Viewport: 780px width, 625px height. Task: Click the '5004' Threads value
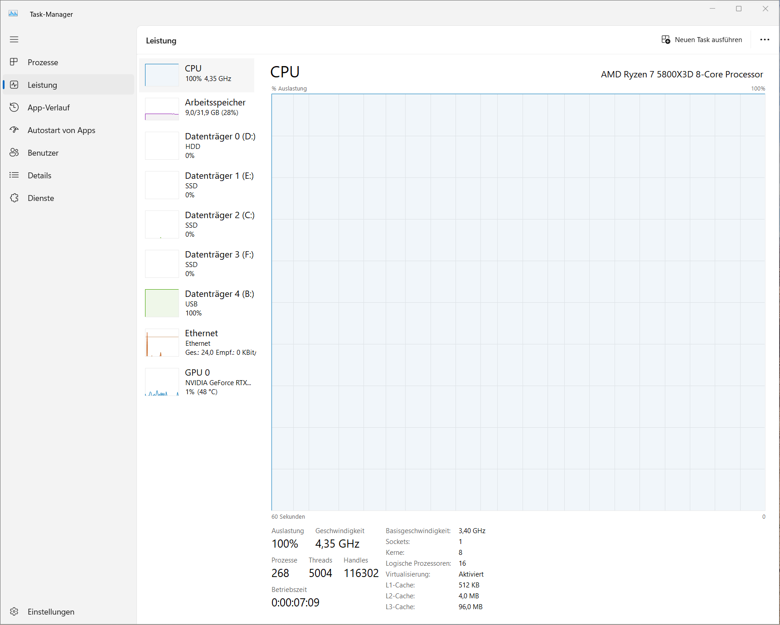320,573
